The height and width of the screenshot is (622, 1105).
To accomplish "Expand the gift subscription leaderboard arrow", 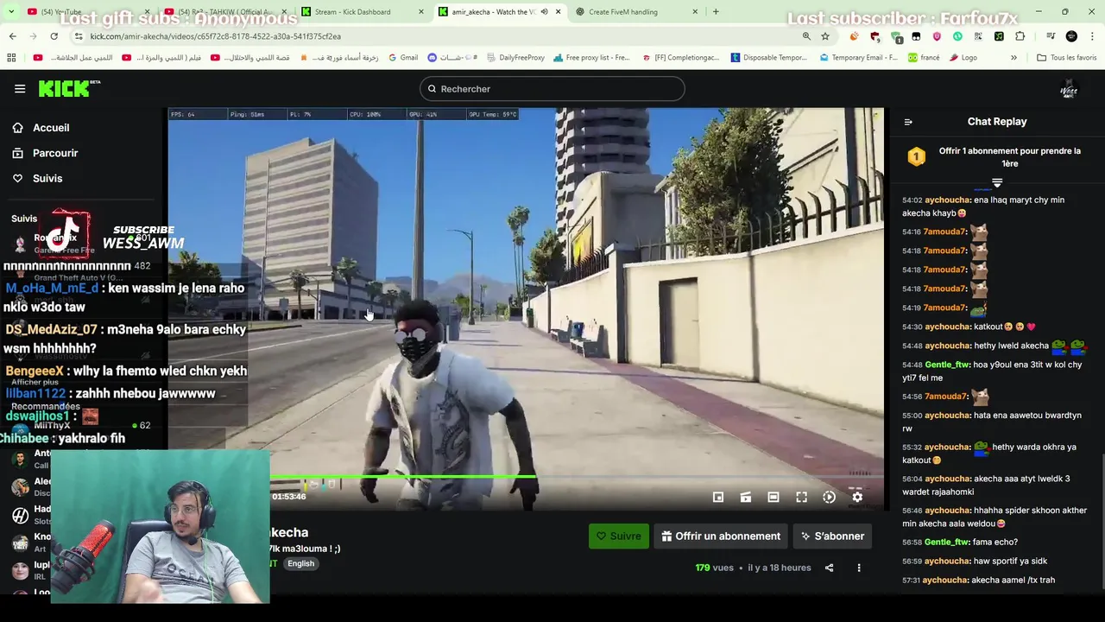I will point(997,182).
